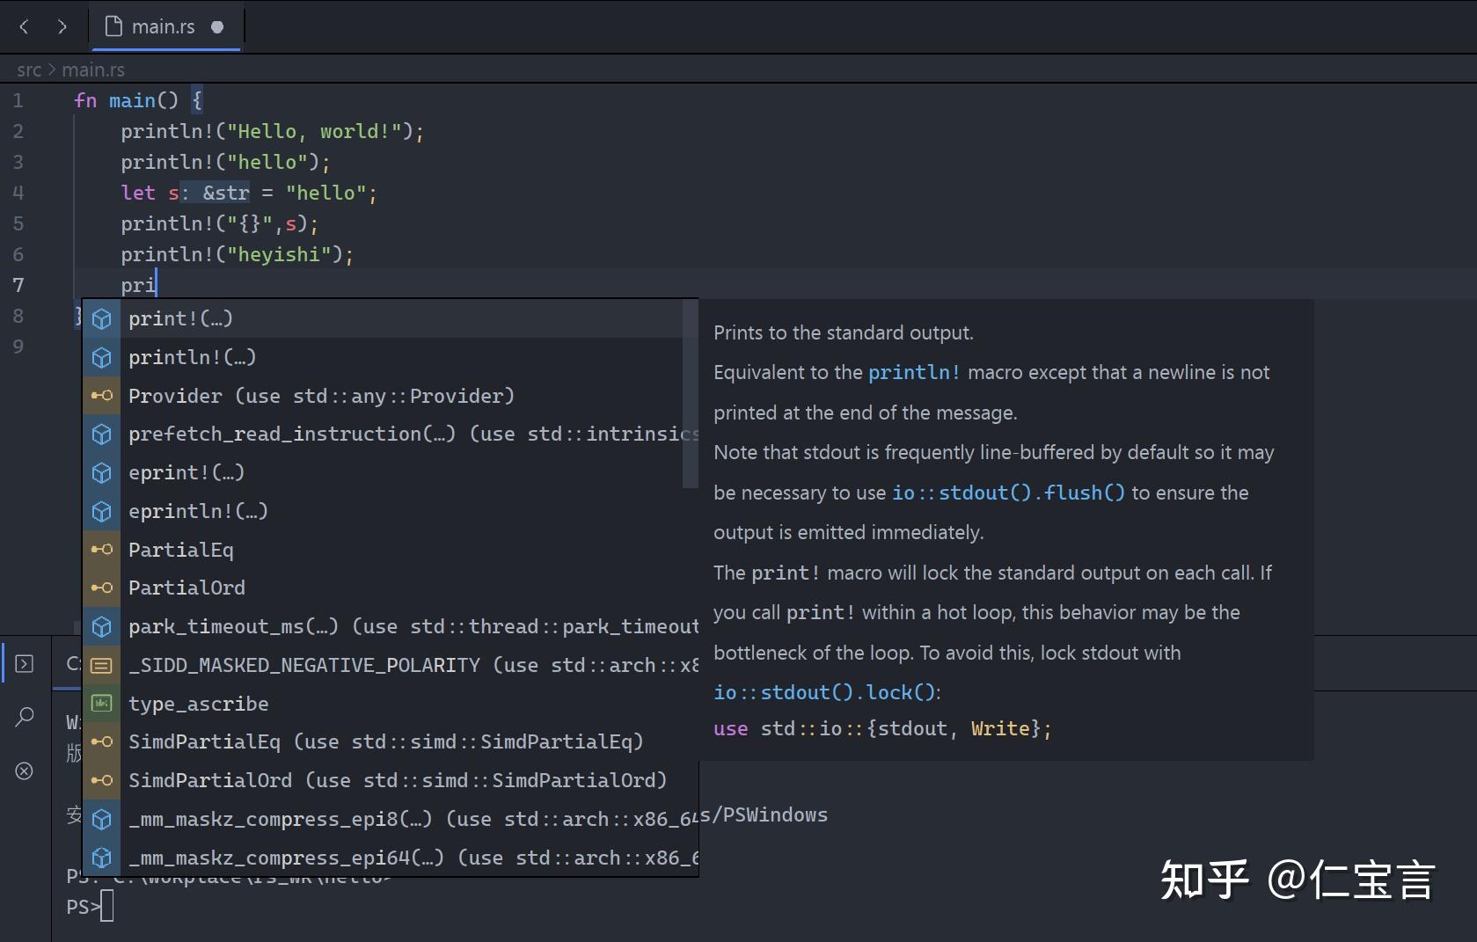Choose print!(…) from the completion list
This screenshot has height=942, width=1477.
180,318
